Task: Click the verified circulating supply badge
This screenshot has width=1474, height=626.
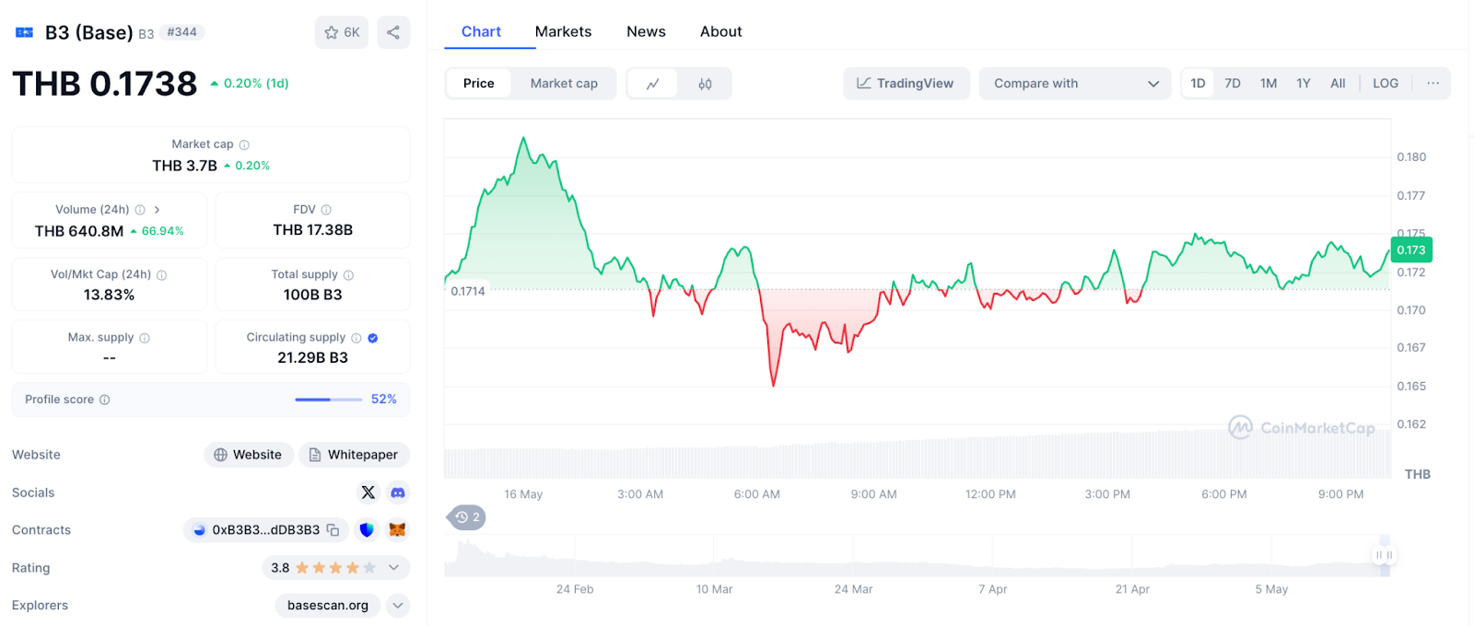Action: [373, 338]
